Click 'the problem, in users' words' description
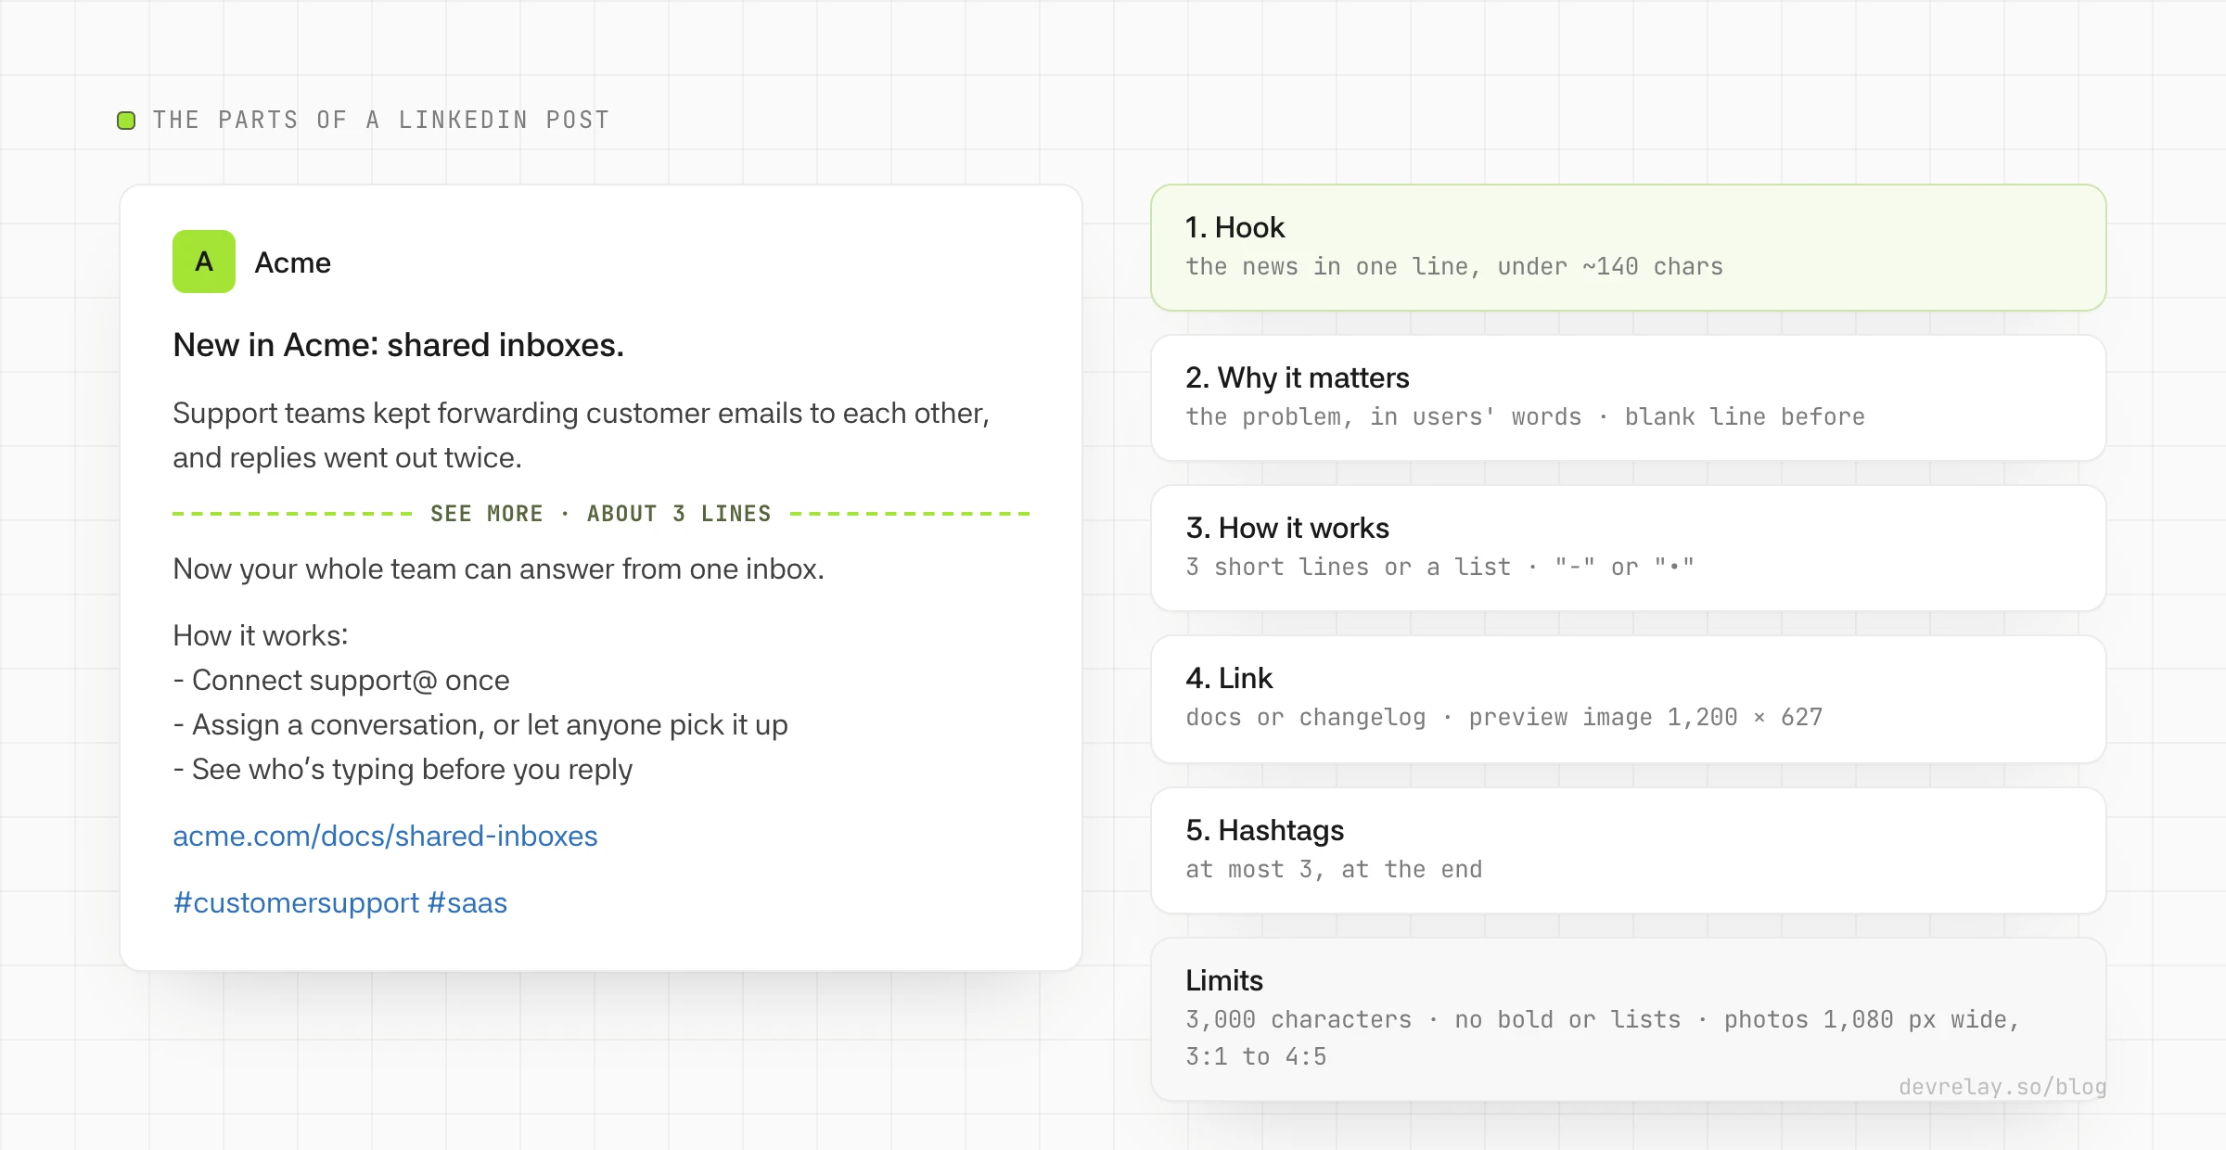The height and width of the screenshot is (1150, 2226). coord(1525,417)
